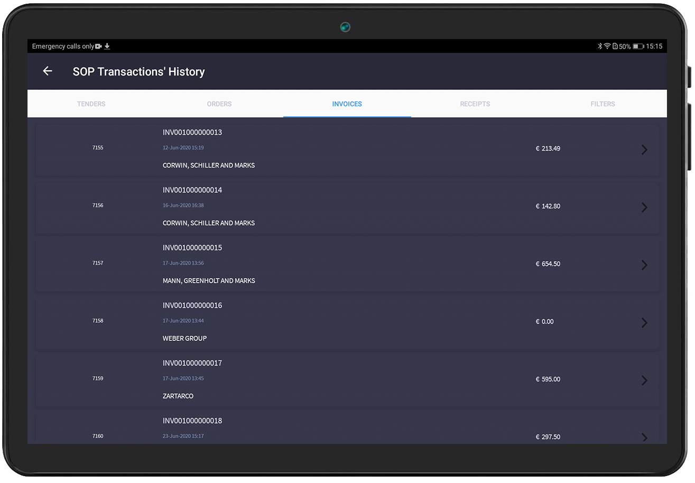
Task: Open the Filters tab
Action: pos(603,104)
